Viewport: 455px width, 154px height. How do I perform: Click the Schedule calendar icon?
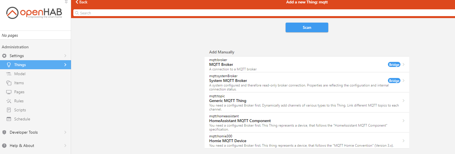9,119
